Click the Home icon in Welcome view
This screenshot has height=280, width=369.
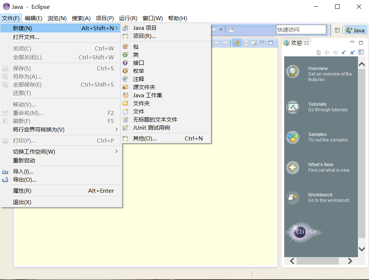tap(318, 52)
